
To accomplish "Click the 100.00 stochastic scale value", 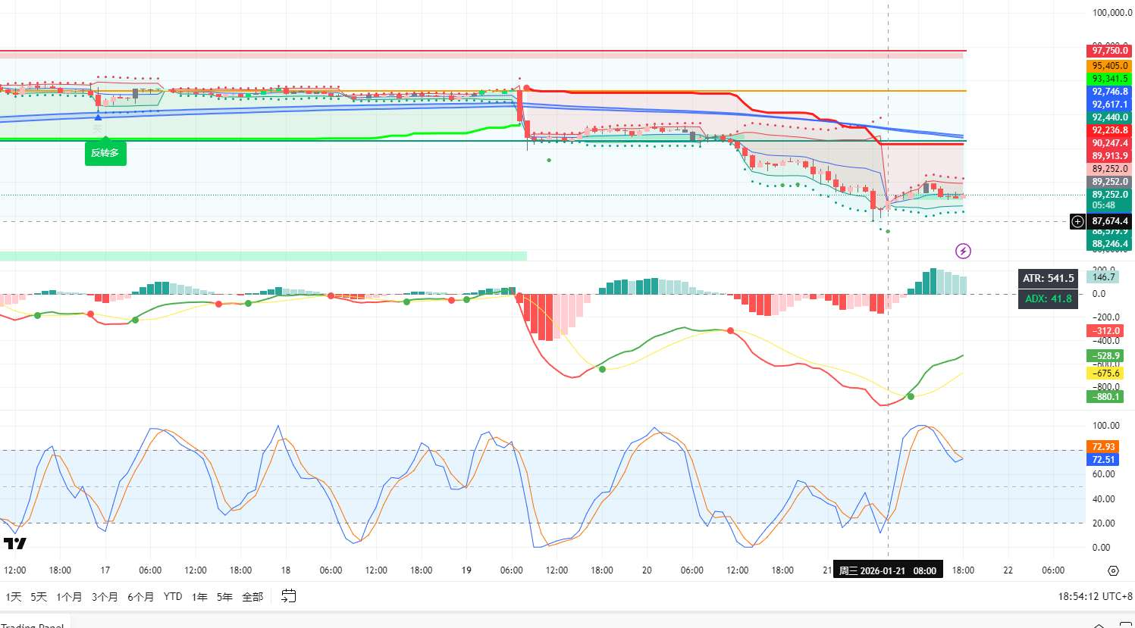I will tap(1105, 426).
